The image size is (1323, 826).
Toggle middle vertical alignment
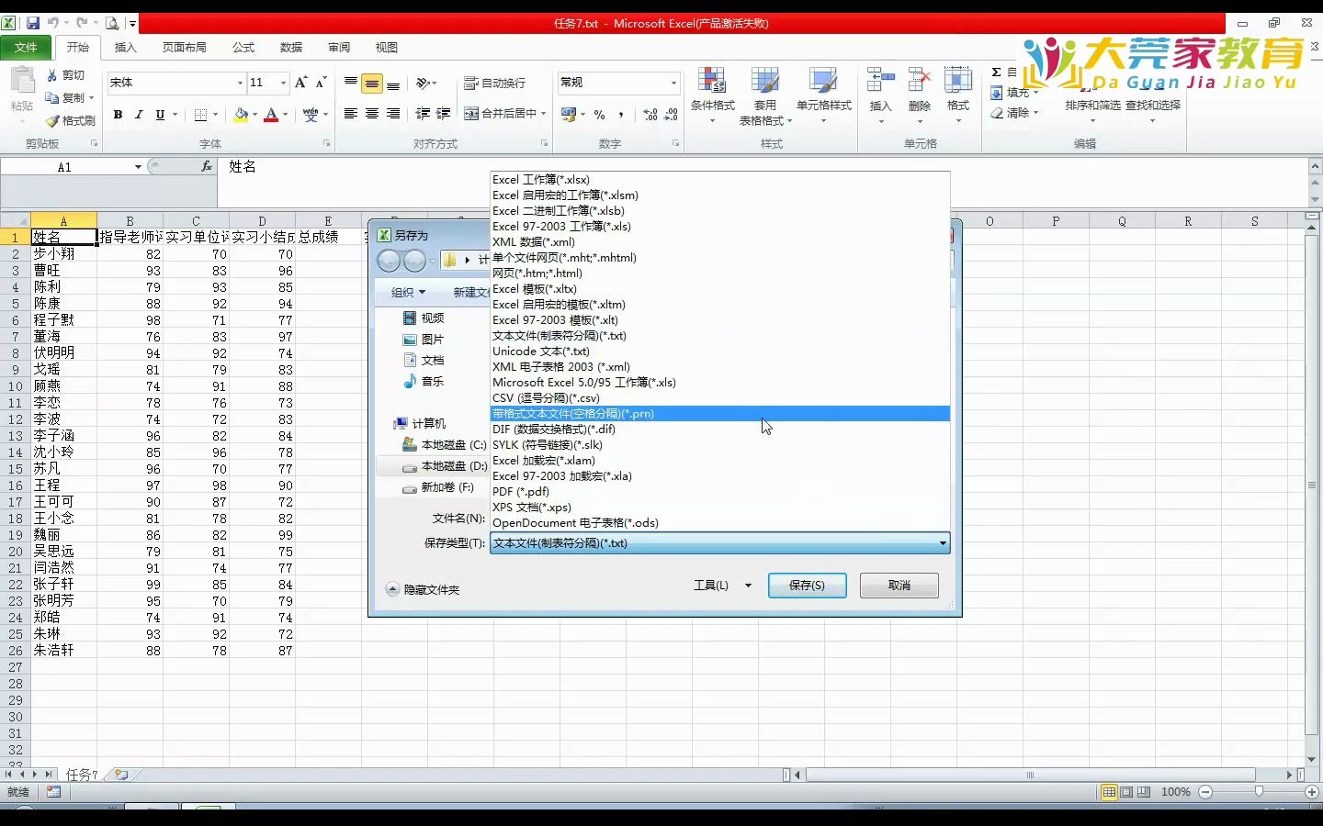tap(372, 84)
